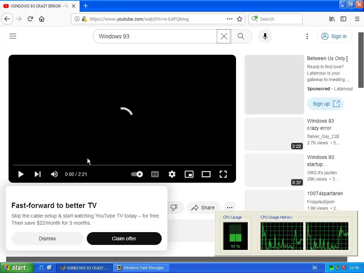
Task: Open a new browser tab
Action: [x=86, y=6]
